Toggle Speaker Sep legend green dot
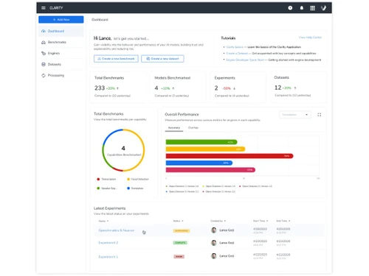This screenshot has width=369, height=276. (x=98, y=188)
